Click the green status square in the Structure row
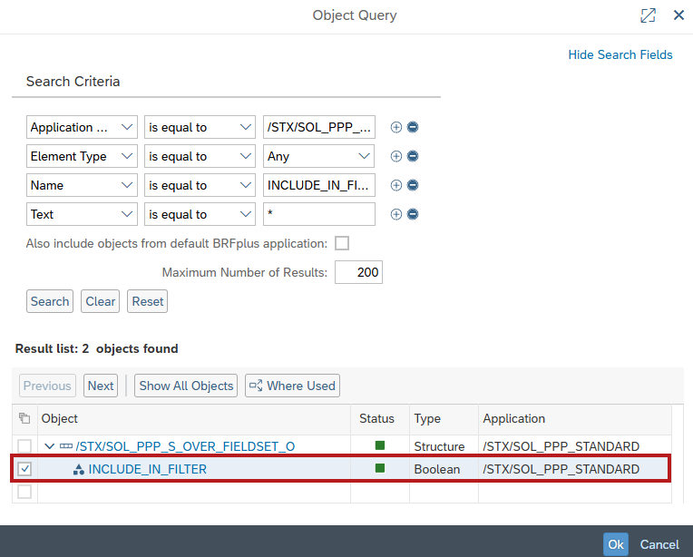The height and width of the screenshot is (557, 693). click(x=380, y=445)
